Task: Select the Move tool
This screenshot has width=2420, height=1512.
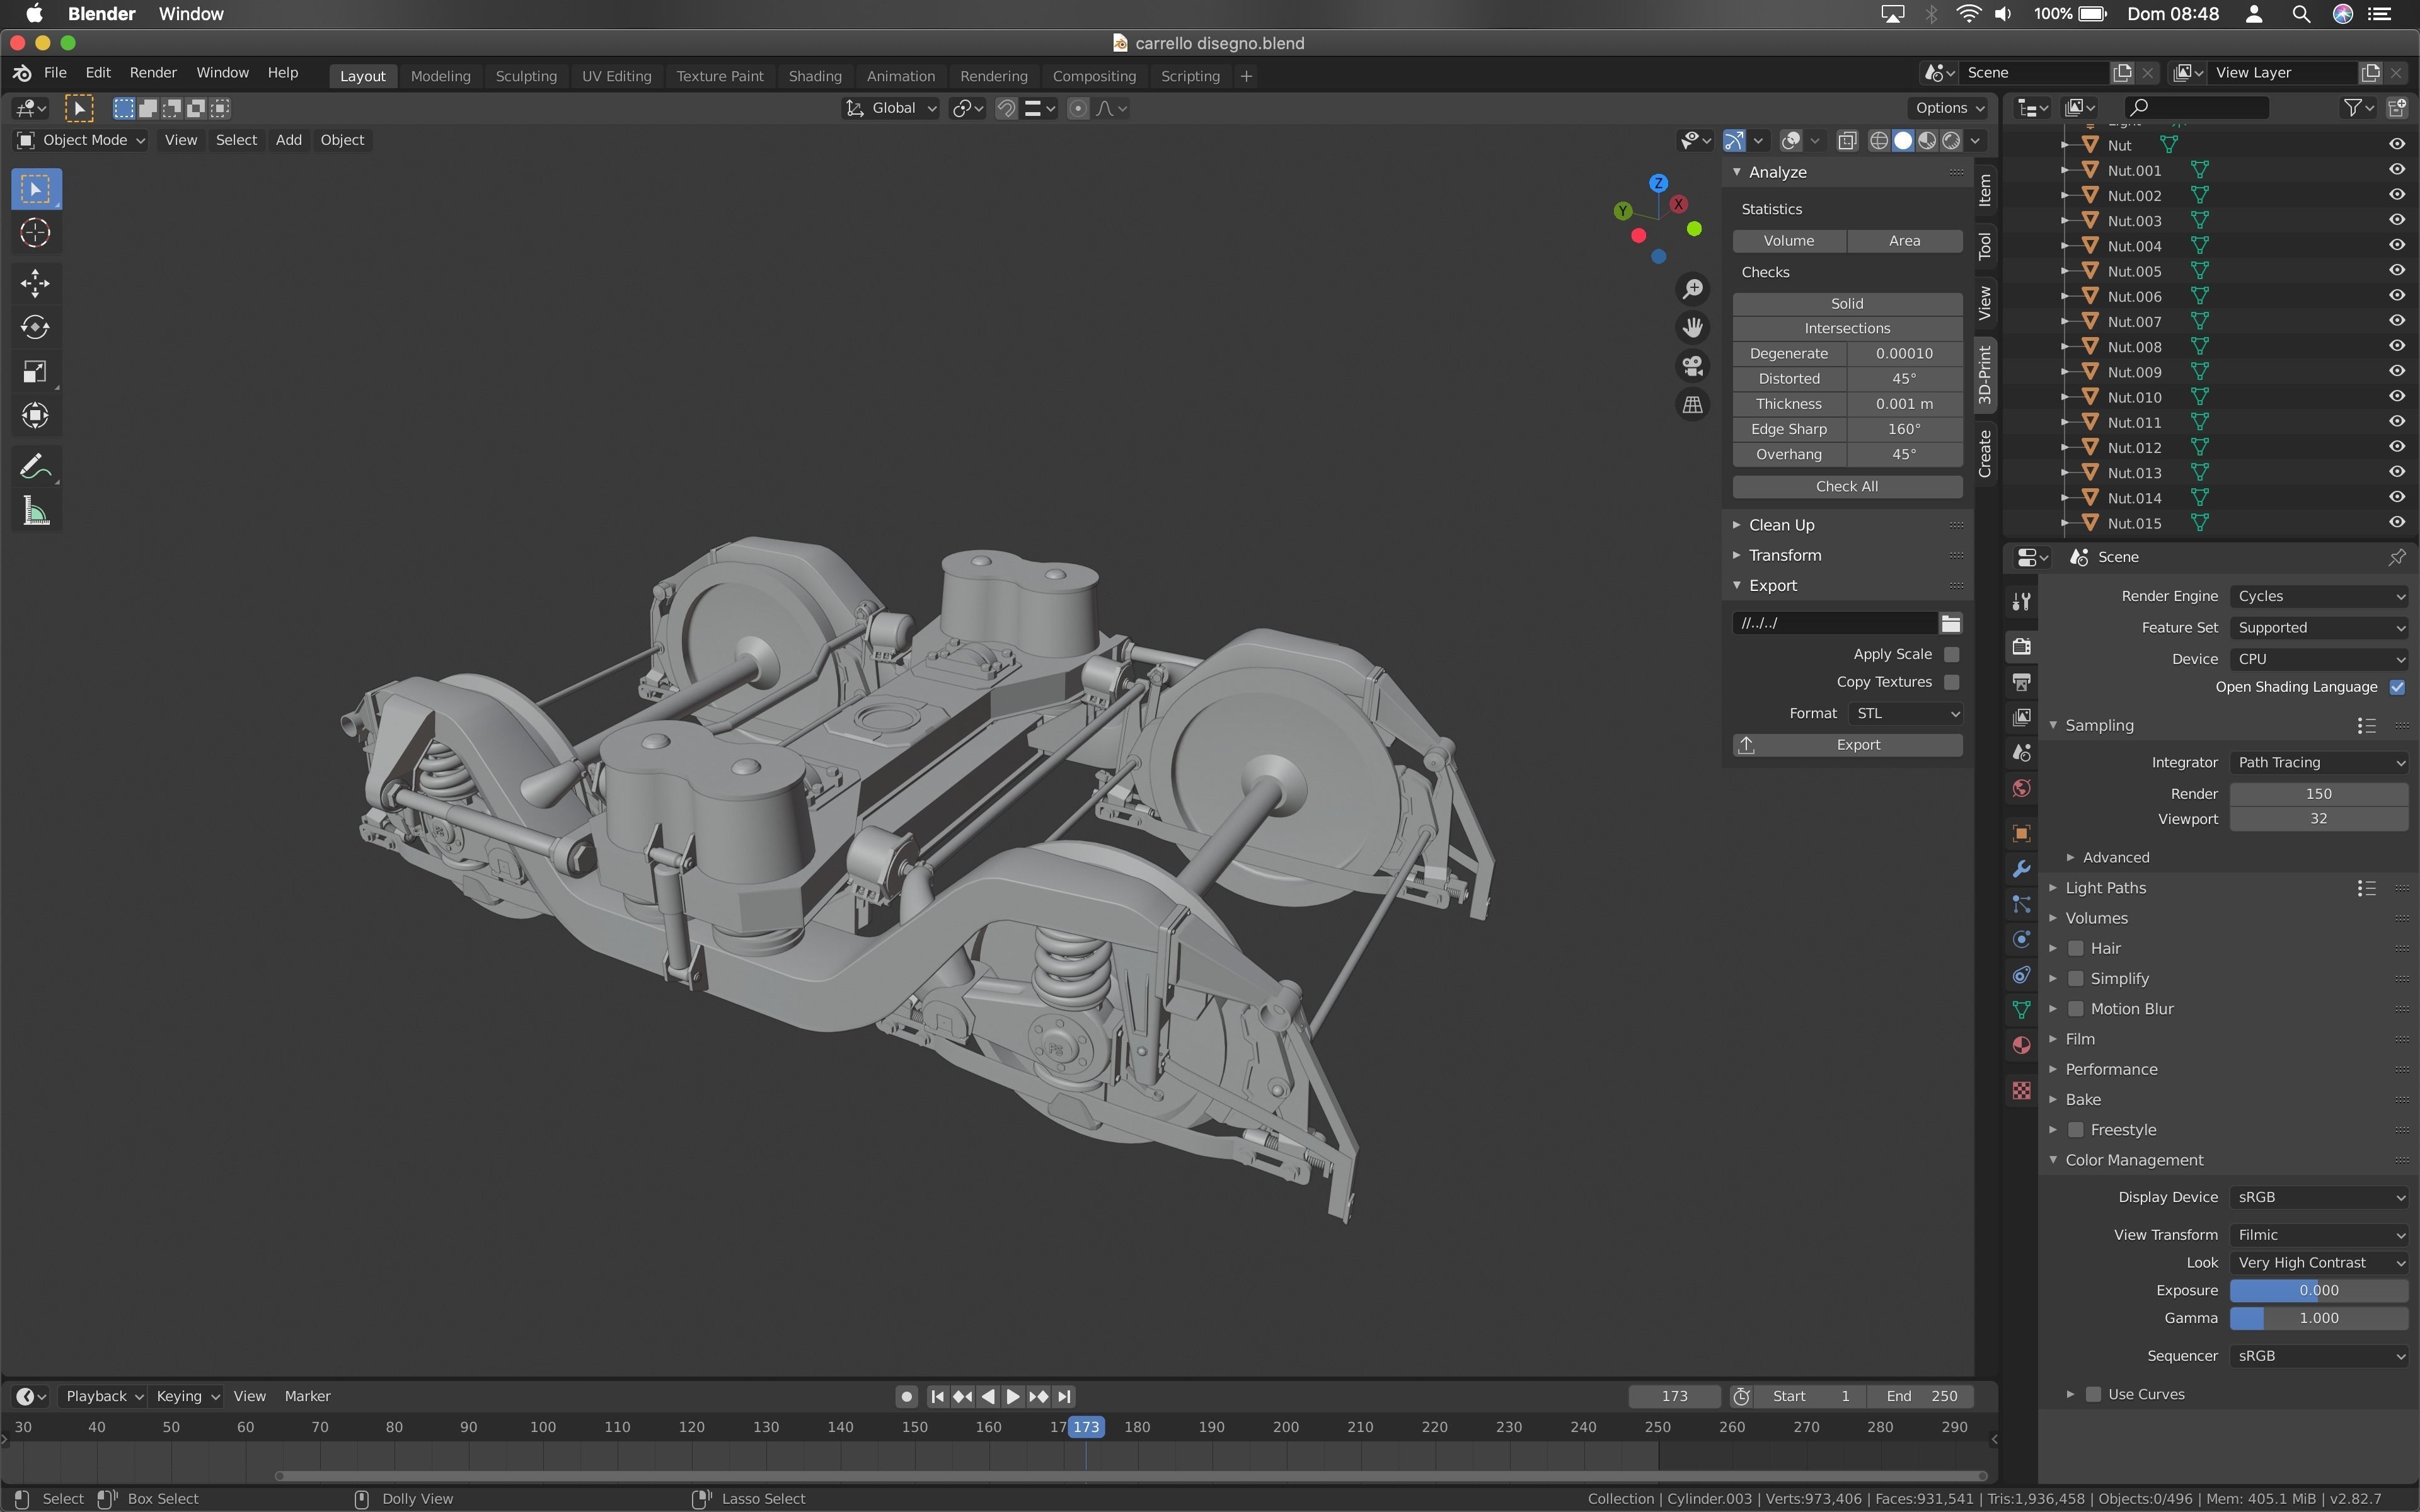Action: coord(36,283)
